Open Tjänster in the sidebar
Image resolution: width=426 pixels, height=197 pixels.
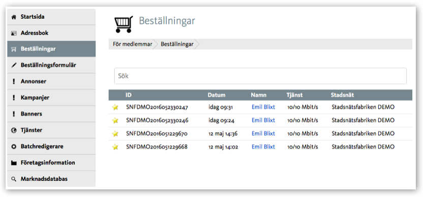51,130
